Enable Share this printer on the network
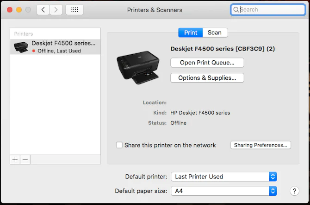 pyautogui.click(x=119, y=145)
